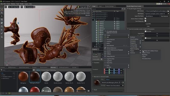Collapse the Houdini Engine Settings section
This screenshot has width=170, height=96.
pyautogui.click(x=128, y=9)
